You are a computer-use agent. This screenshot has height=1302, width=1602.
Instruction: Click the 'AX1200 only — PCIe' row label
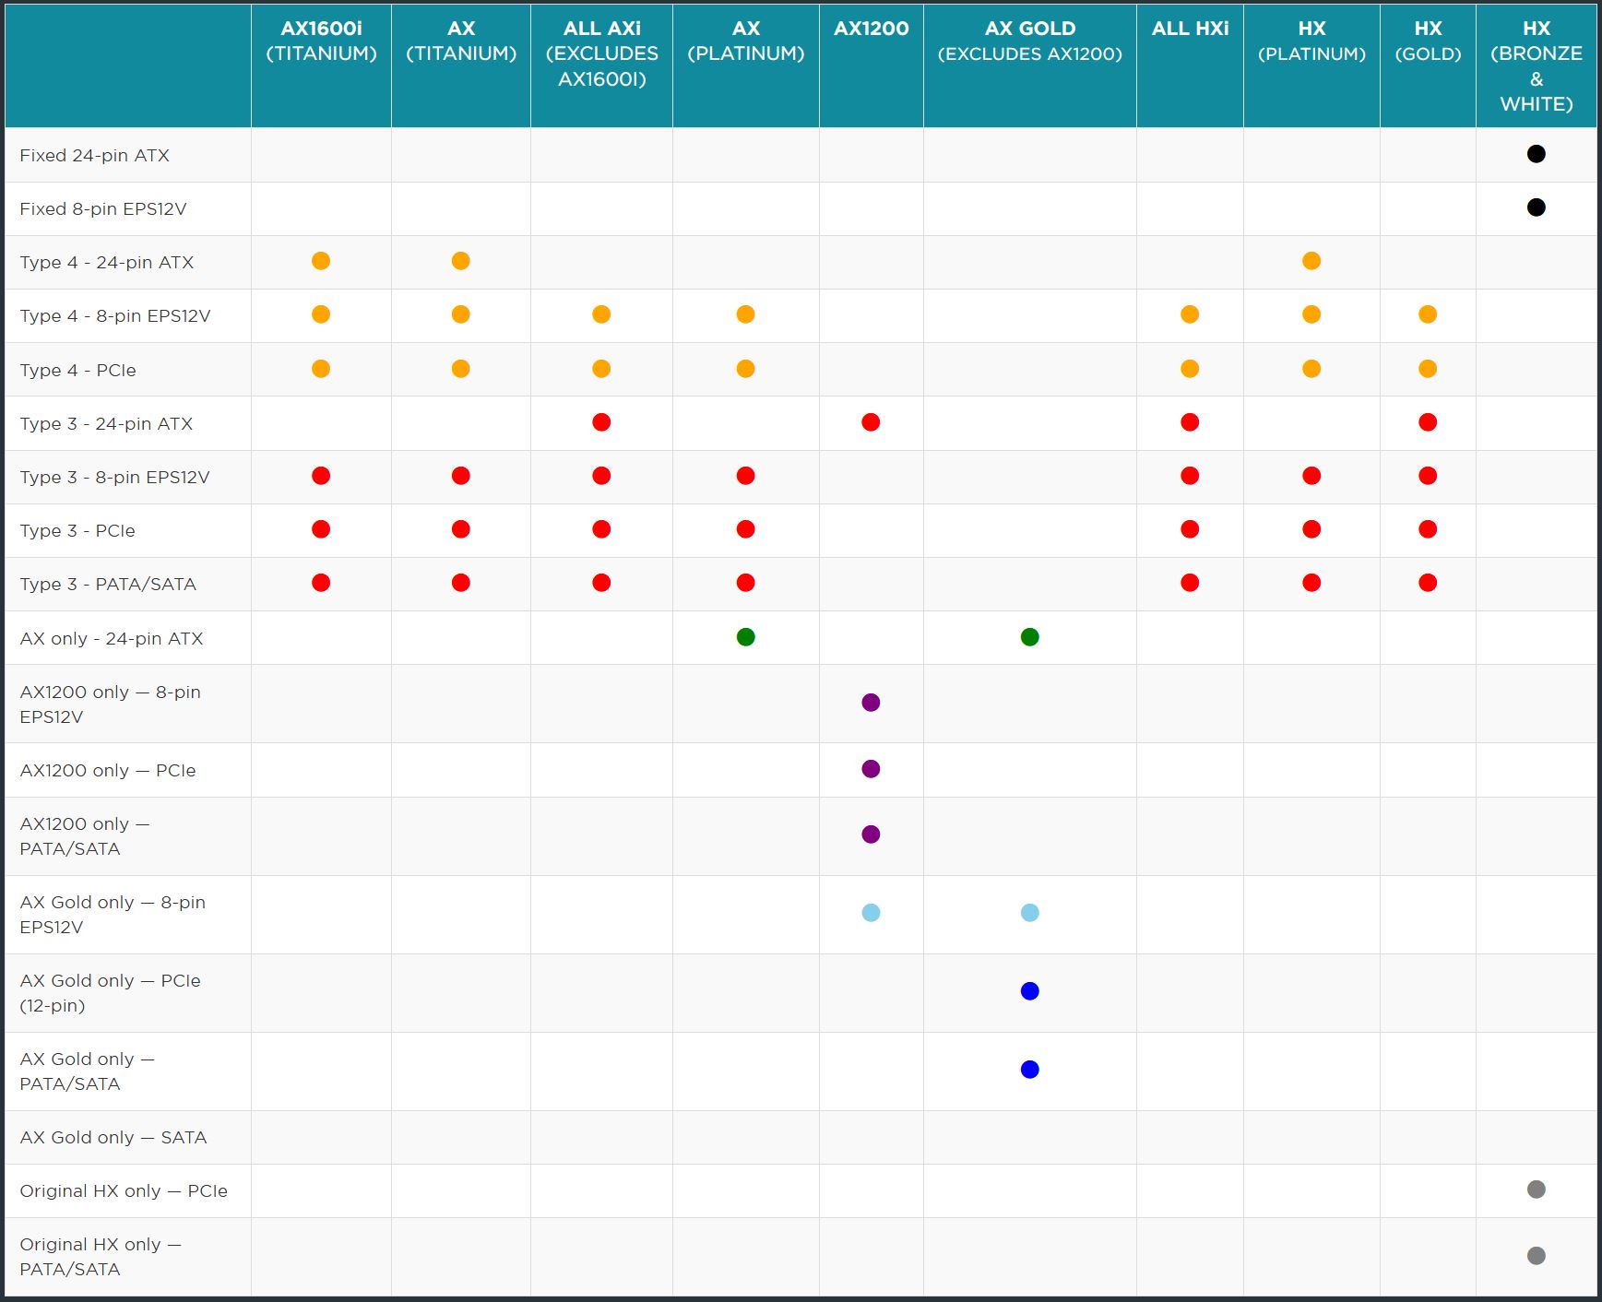(x=108, y=770)
